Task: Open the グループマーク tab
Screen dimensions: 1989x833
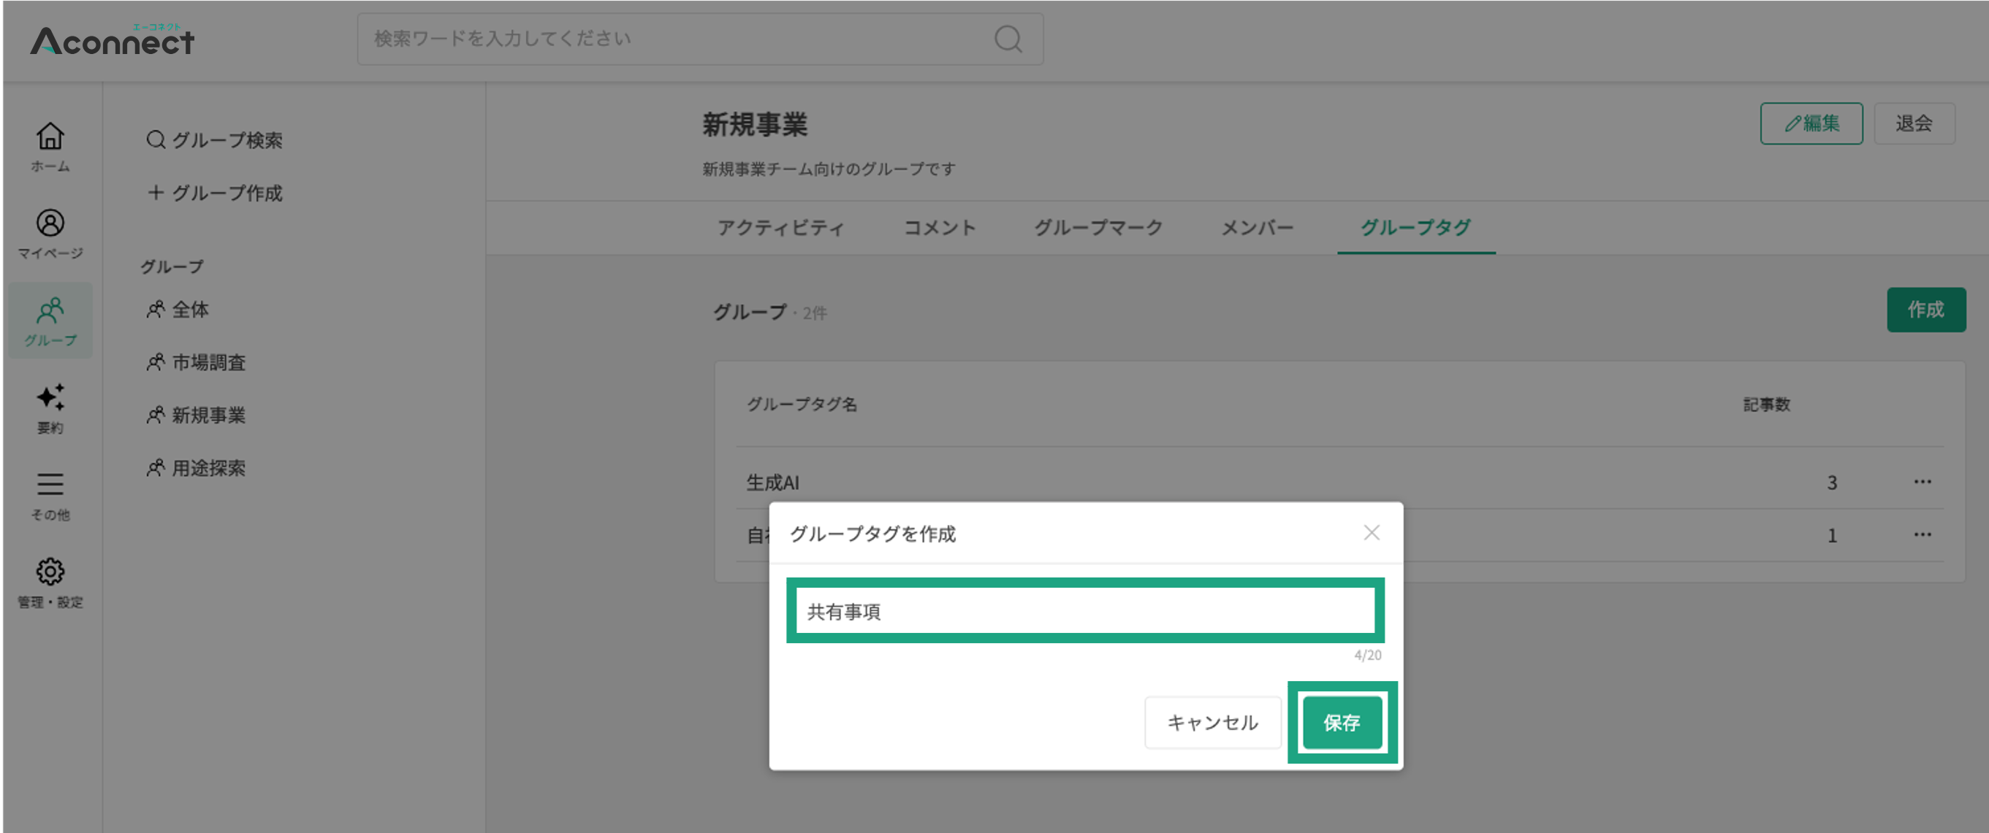Action: [x=1098, y=228]
